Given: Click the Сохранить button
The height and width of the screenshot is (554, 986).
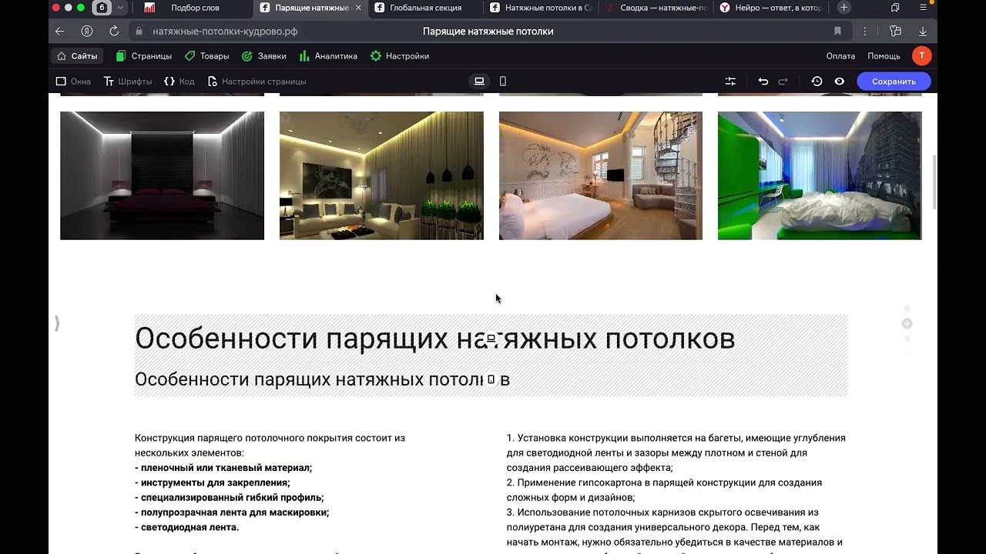Looking at the screenshot, I should (x=894, y=82).
